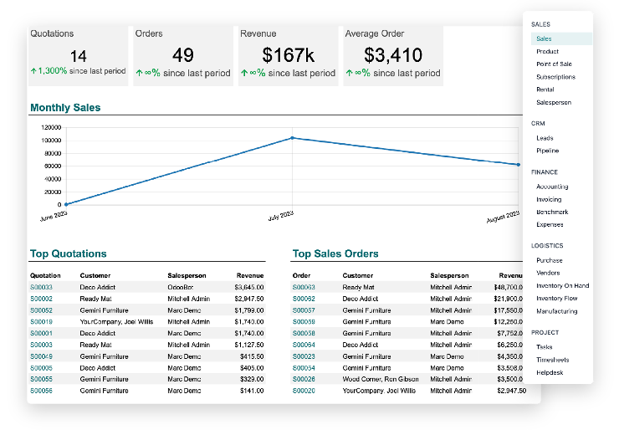The height and width of the screenshot is (430, 619).
Task: Open sales order S00026 for Wood Corner
Action: click(303, 379)
